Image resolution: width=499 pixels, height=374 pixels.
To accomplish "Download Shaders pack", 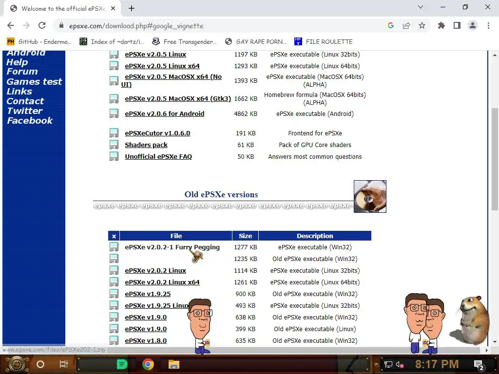I will (x=146, y=145).
